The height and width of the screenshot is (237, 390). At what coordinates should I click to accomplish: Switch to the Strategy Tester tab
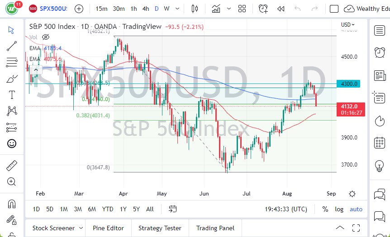click(160, 228)
